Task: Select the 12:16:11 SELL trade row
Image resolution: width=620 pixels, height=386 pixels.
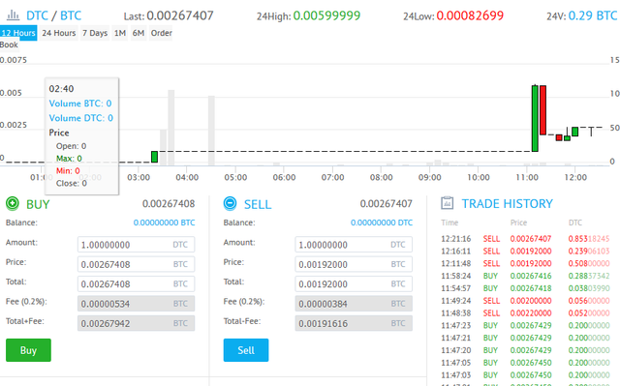Action: tap(525, 251)
